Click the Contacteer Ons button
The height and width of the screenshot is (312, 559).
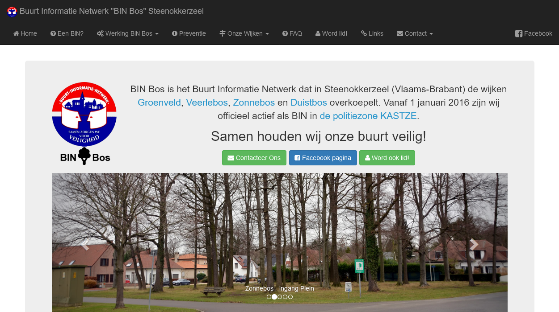click(254, 158)
